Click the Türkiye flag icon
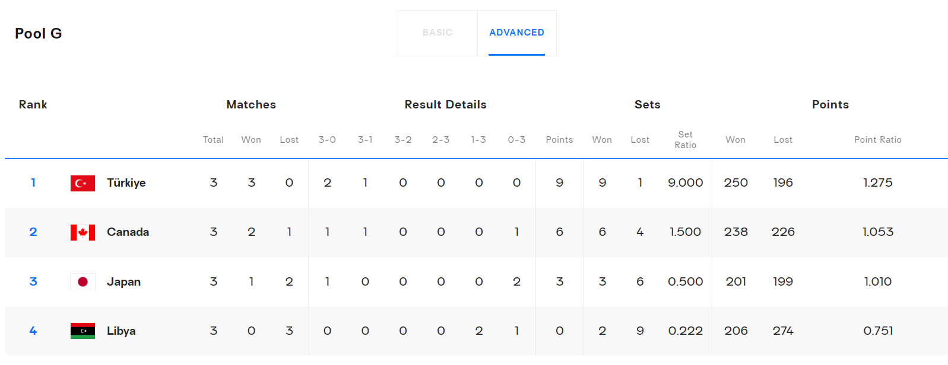The width and height of the screenshot is (948, 365). [83, 183]
